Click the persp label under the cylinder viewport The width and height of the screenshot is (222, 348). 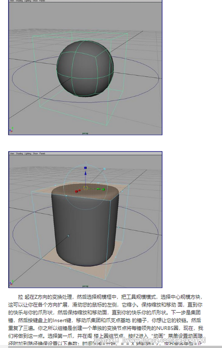pyautogui.click(x=85, y=286)
